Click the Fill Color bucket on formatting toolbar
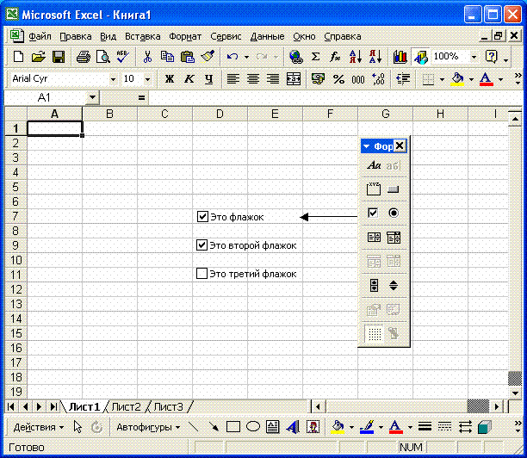 [x=457, y=79]
